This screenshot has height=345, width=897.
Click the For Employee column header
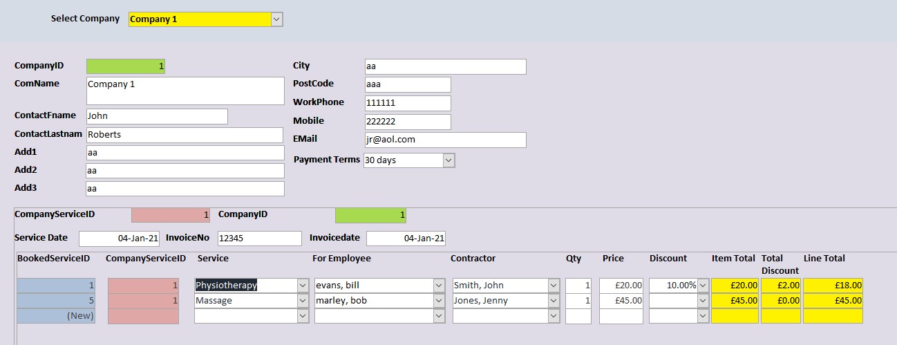[341, 259]
